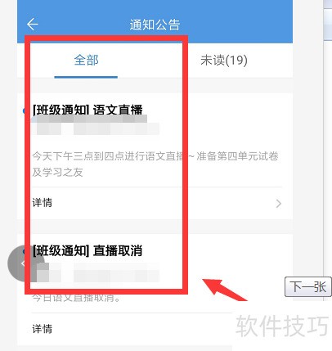
Task: Click the unread dot beside 直播取消
Action: coord(25,251)
